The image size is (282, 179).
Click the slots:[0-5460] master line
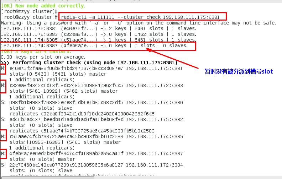(58, 74)
